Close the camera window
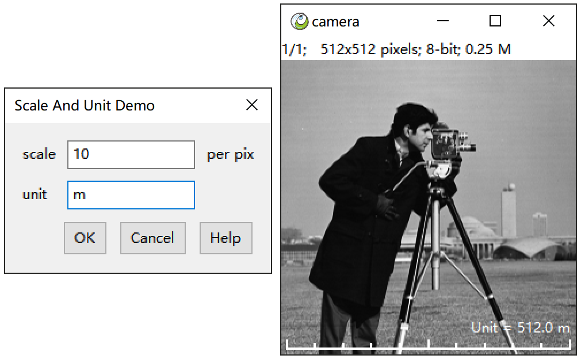Viewport: 581px width, 359px height. 549,21
